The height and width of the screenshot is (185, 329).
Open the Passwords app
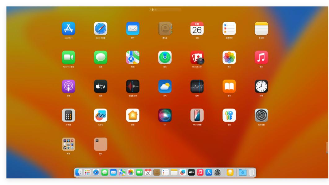(229, 115)
